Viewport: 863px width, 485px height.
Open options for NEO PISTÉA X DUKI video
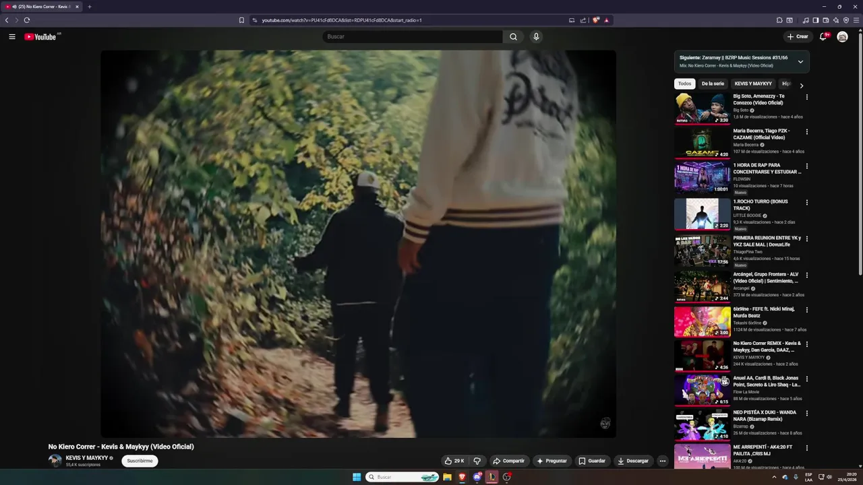[x=806, y=413]
